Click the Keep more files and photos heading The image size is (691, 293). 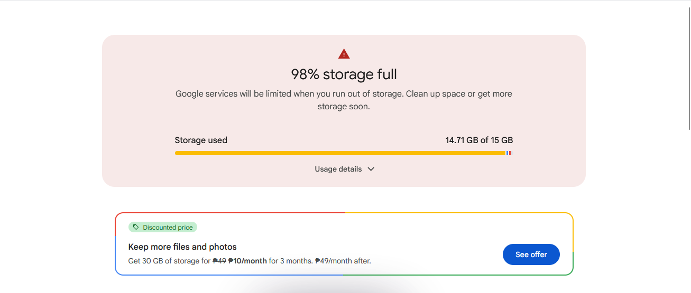(x=182, y=247)
